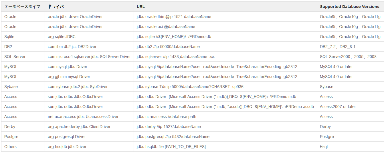386x154 pixels.
Task: Click the jdbc:oracle:oci URL cell
Action: pos(225,27)
